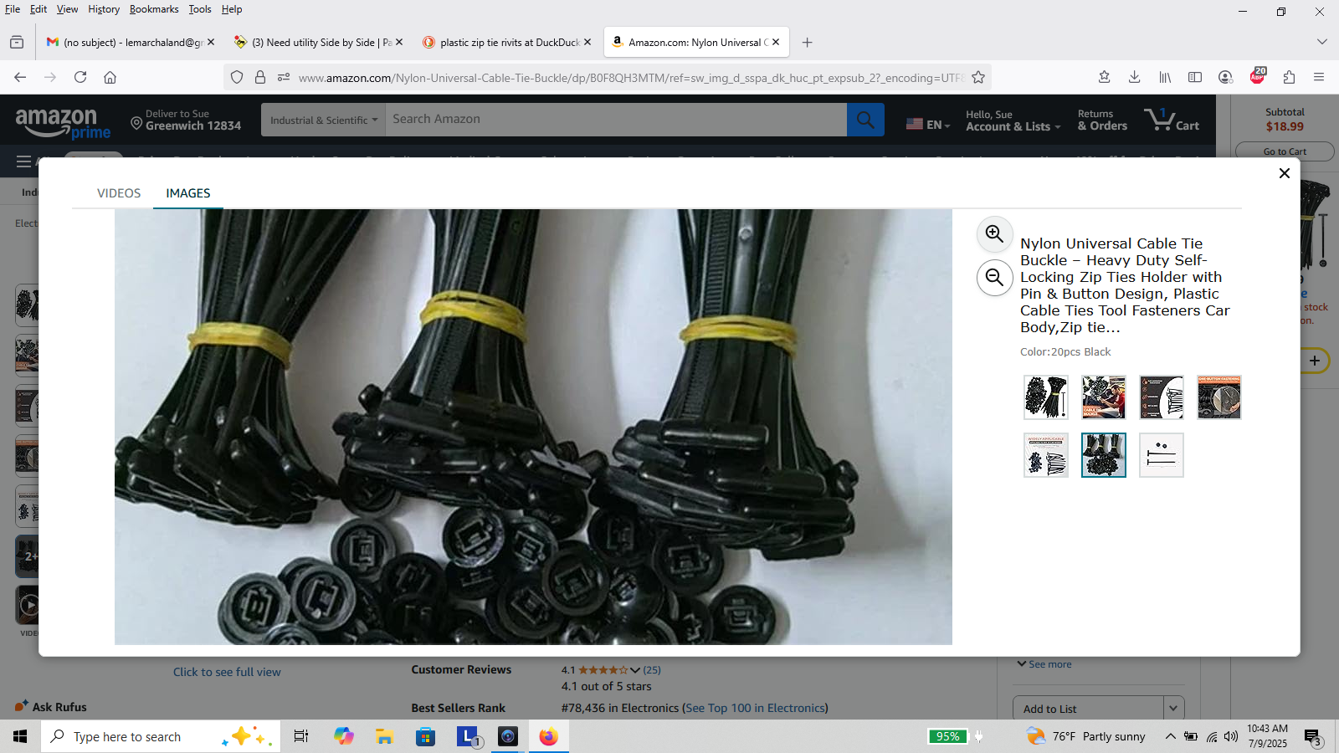Image resolution: width=1339 pixels, height=753 pixels.
Task: Click the Amazon search magnifier button
Action: coord(865,120)
